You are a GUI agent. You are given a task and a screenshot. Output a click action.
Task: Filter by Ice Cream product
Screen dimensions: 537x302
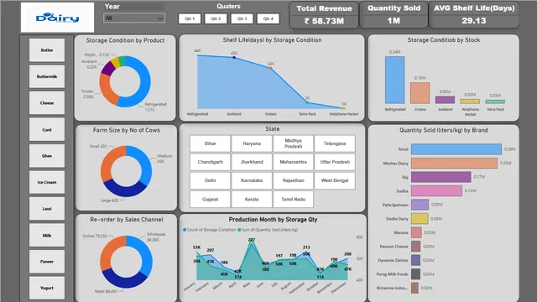(x=47, y=182)
